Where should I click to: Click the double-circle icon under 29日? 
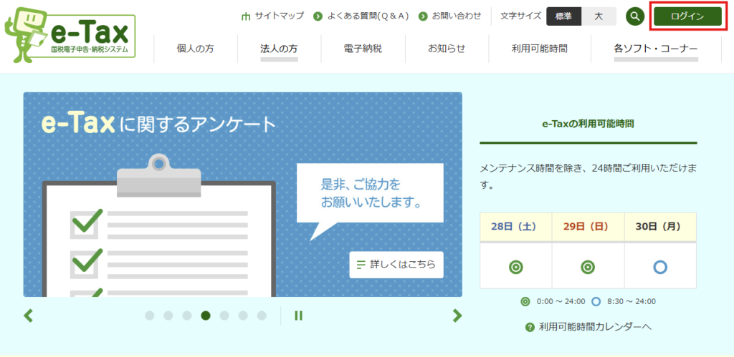coord(588,267)
